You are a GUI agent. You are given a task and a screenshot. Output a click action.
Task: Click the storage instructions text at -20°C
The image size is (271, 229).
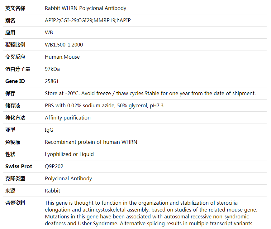click(150, 94)
